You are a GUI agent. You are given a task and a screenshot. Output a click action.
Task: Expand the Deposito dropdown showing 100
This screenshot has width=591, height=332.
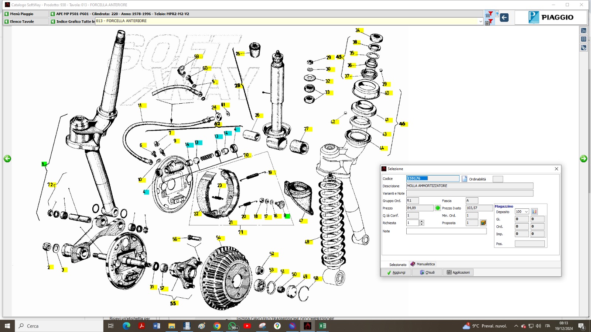526,212
